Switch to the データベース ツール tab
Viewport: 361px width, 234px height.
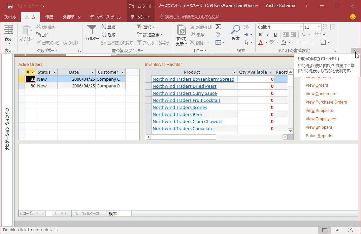coord(105,17)
